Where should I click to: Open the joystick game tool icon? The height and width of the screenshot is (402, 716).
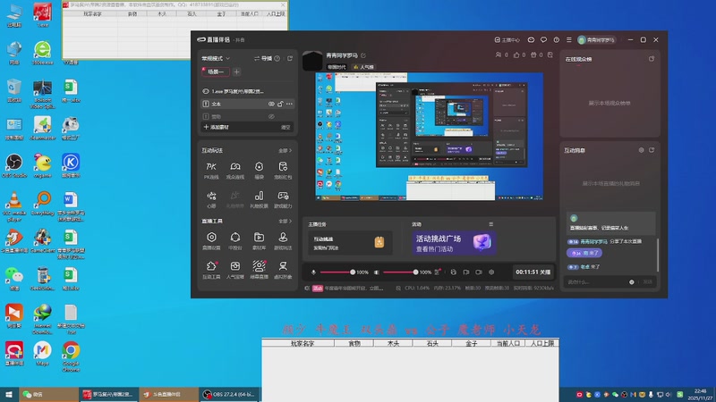[283, 240]
